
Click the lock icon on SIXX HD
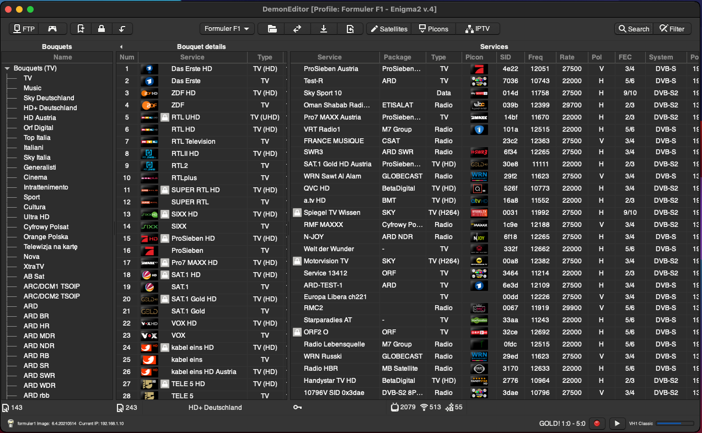[164, 214]
